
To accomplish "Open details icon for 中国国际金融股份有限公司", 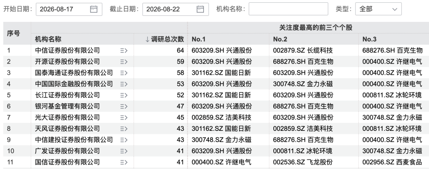I will coord(124,84).
